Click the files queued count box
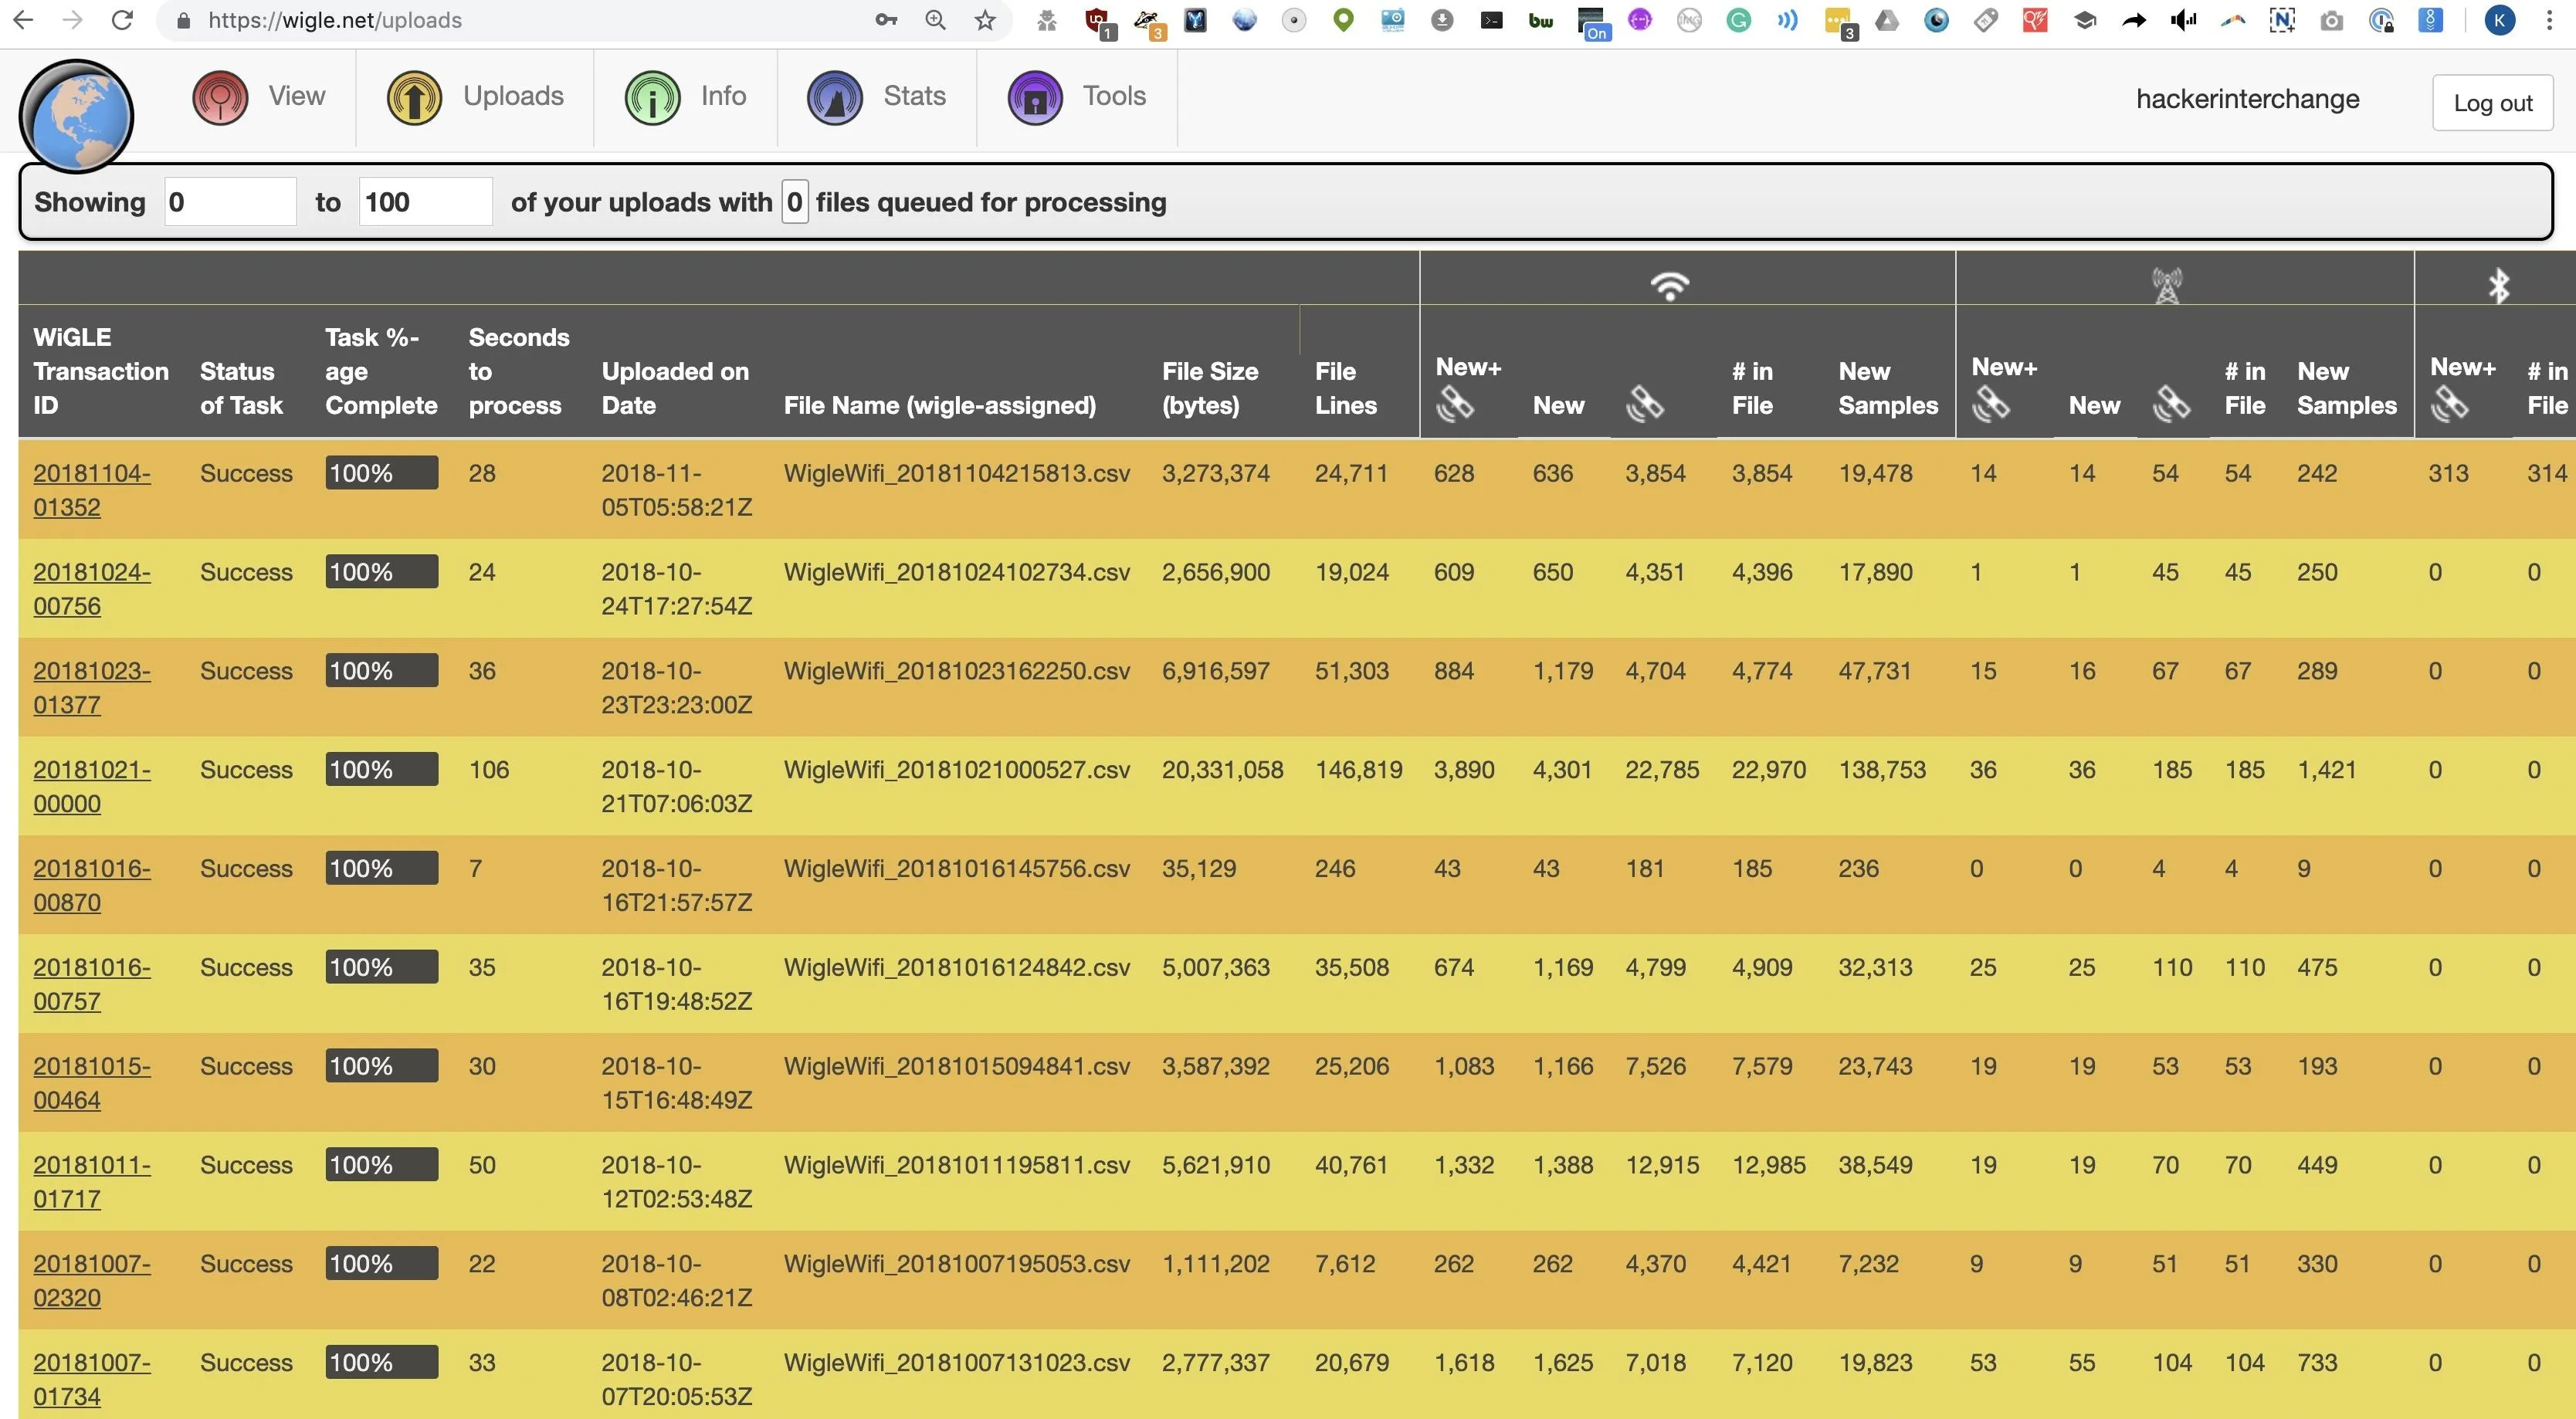This screenshot has width=2576, height=1419. coord(794,201)
